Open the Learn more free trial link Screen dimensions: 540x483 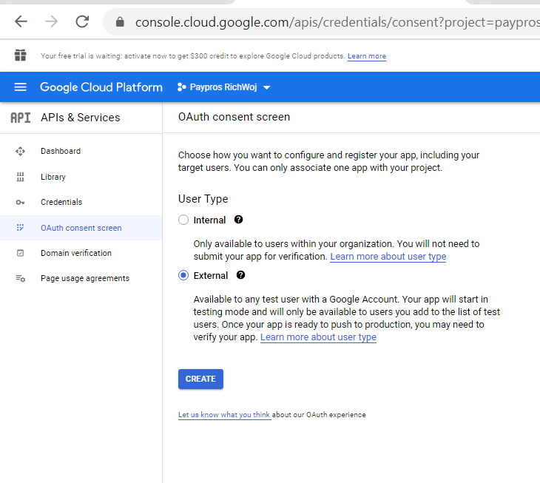[366, 56]
